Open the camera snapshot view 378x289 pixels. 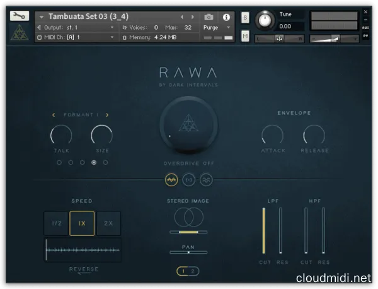click(209, 17)
